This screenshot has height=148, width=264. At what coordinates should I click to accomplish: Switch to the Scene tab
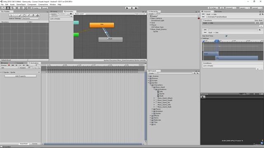point(54,12)
